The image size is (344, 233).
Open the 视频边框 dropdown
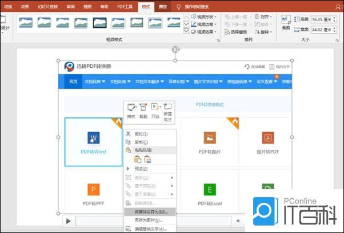(x=203, y=24)
